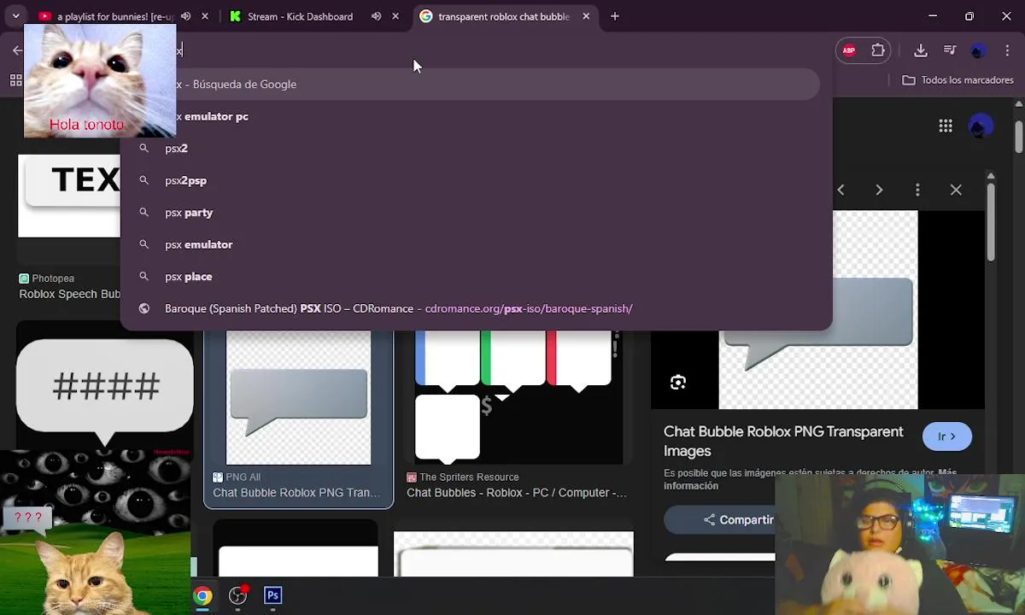Open the Photopea TEX image result
This screenshot has width=1025, height=615.
pos(69,196)
